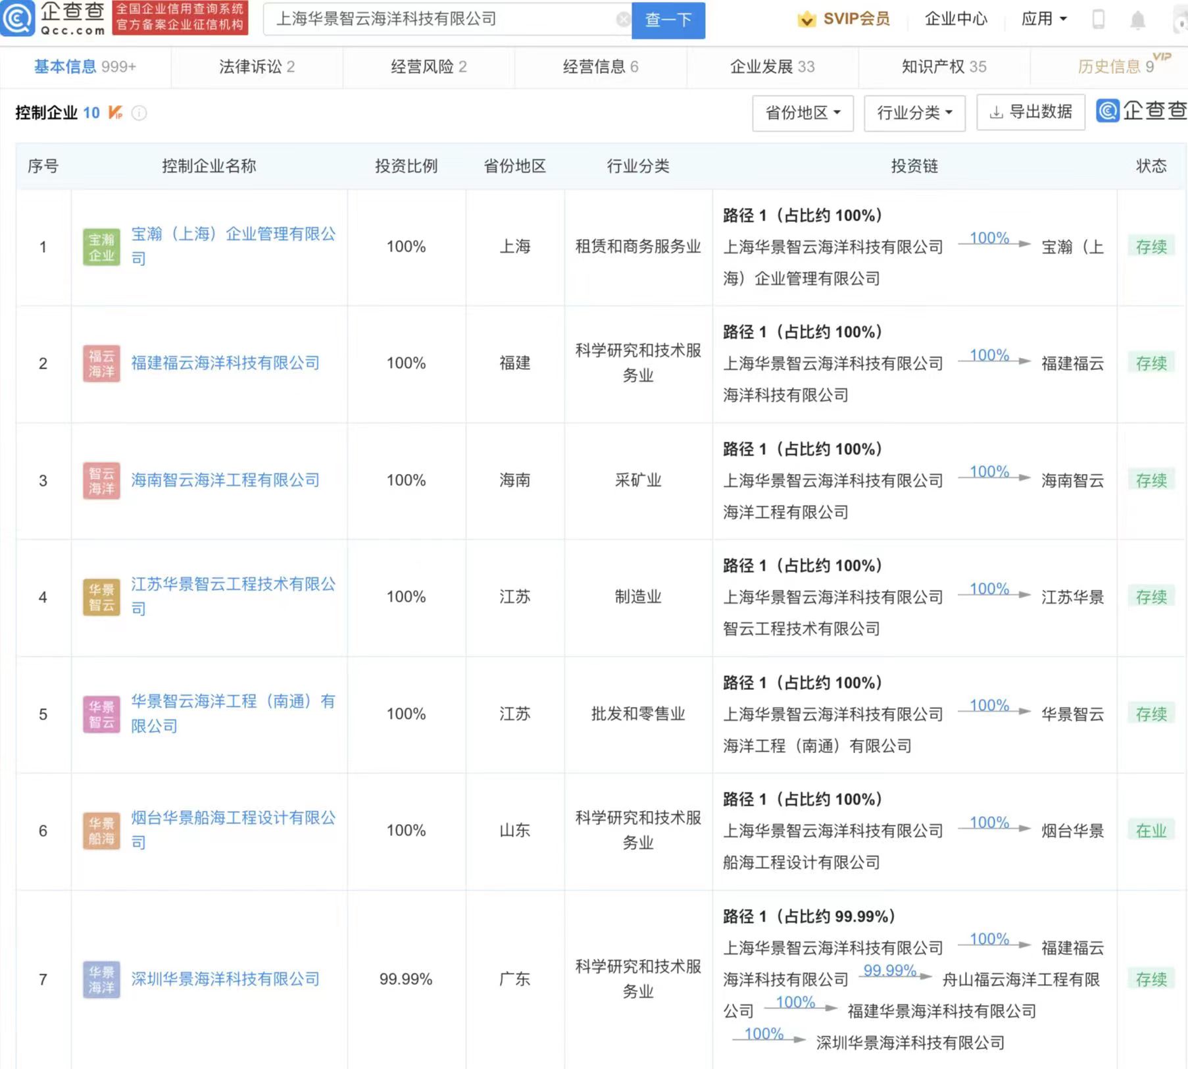The width and height of the screenshot is (1188, 1069).
Task: Click 存续 status tag for 深圳华景海洋科技
Action: [1151, 979]
